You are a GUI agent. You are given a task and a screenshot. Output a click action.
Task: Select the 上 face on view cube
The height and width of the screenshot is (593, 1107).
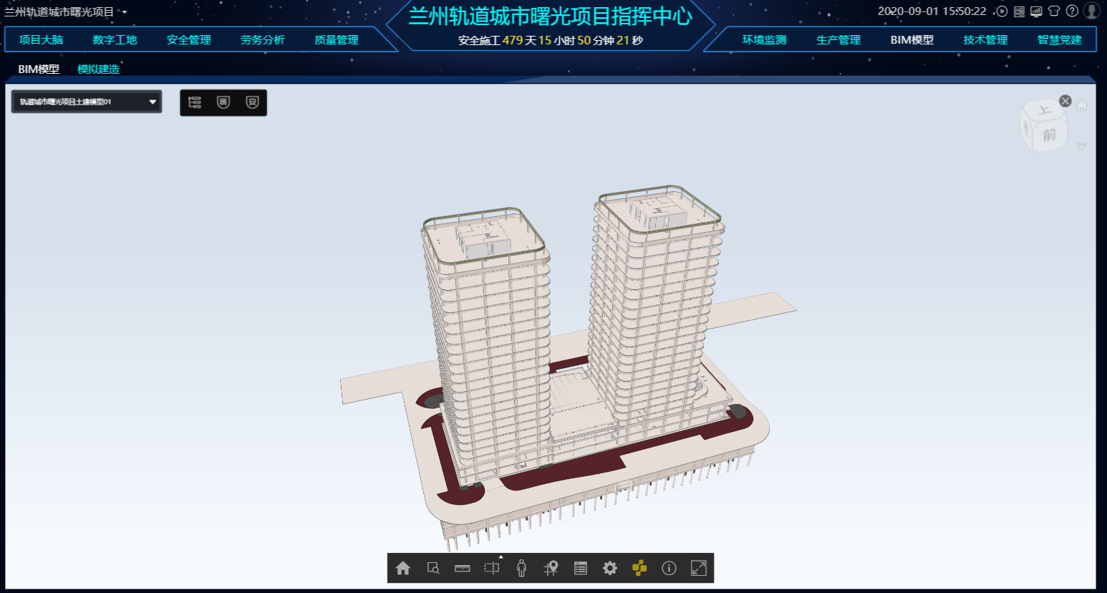tap(1045, 110)
